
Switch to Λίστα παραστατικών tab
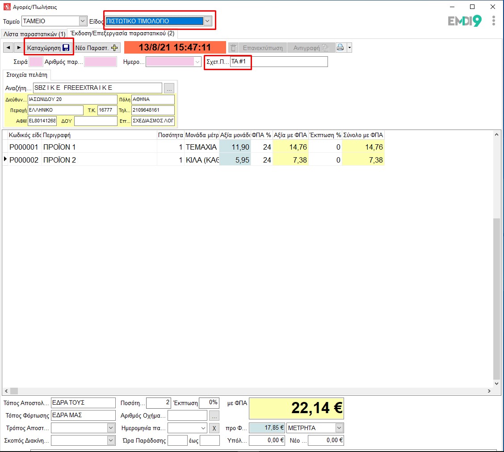[x=34, y=34]
